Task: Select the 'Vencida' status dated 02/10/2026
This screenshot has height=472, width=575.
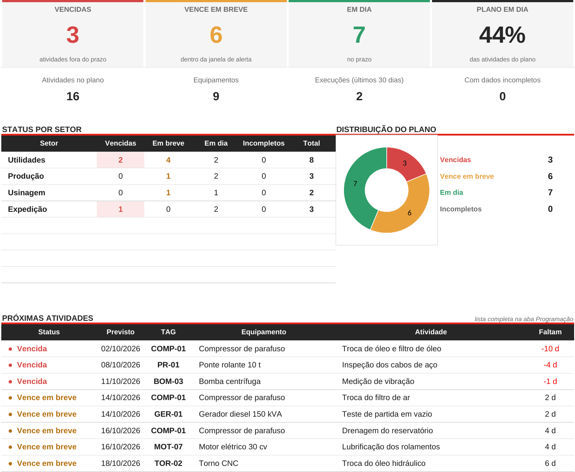Action: click(32, 349)
